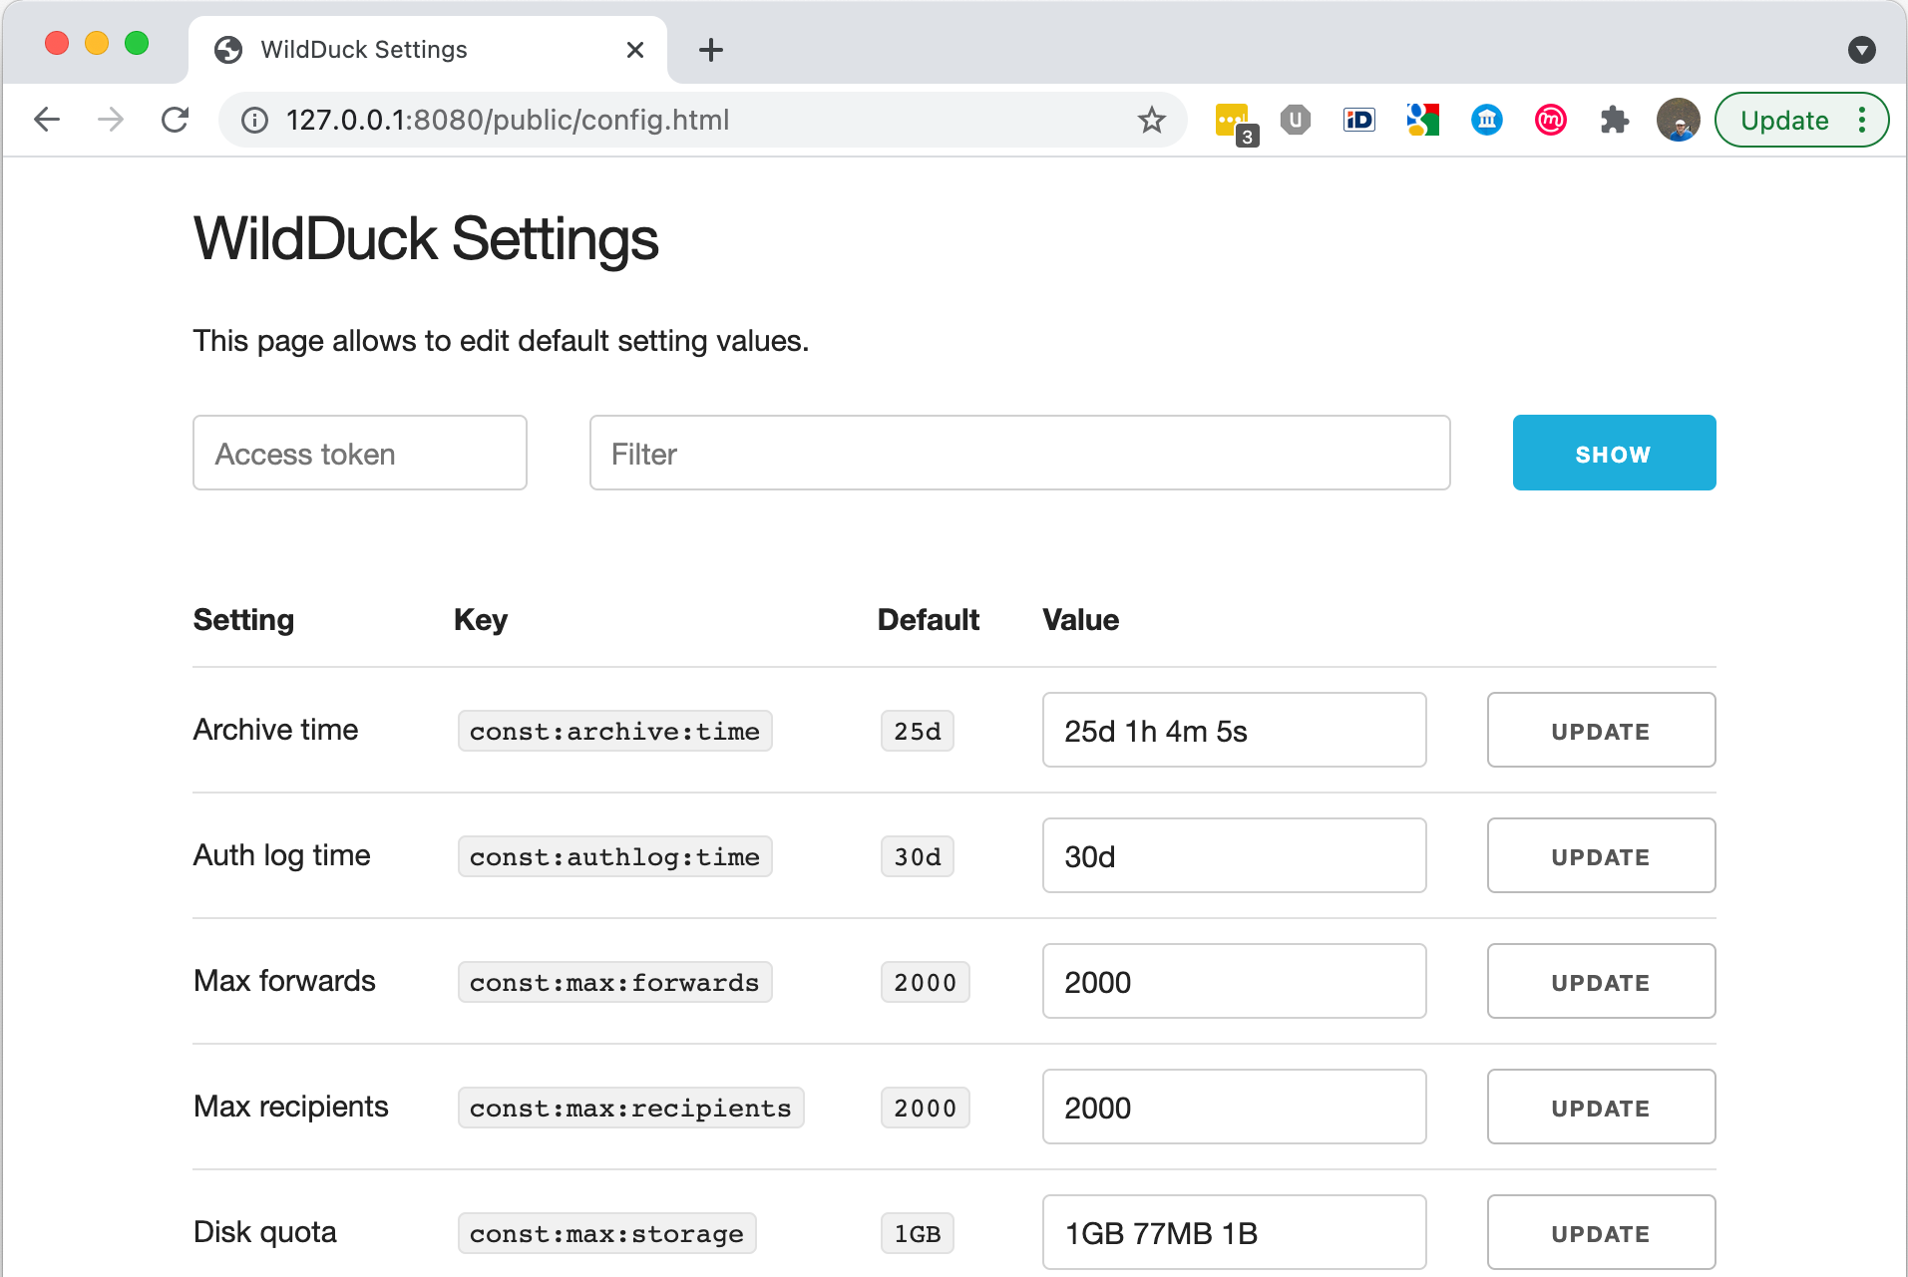Click the Setting column header
Screen dimensions: 1908x1277
[243, 619]
